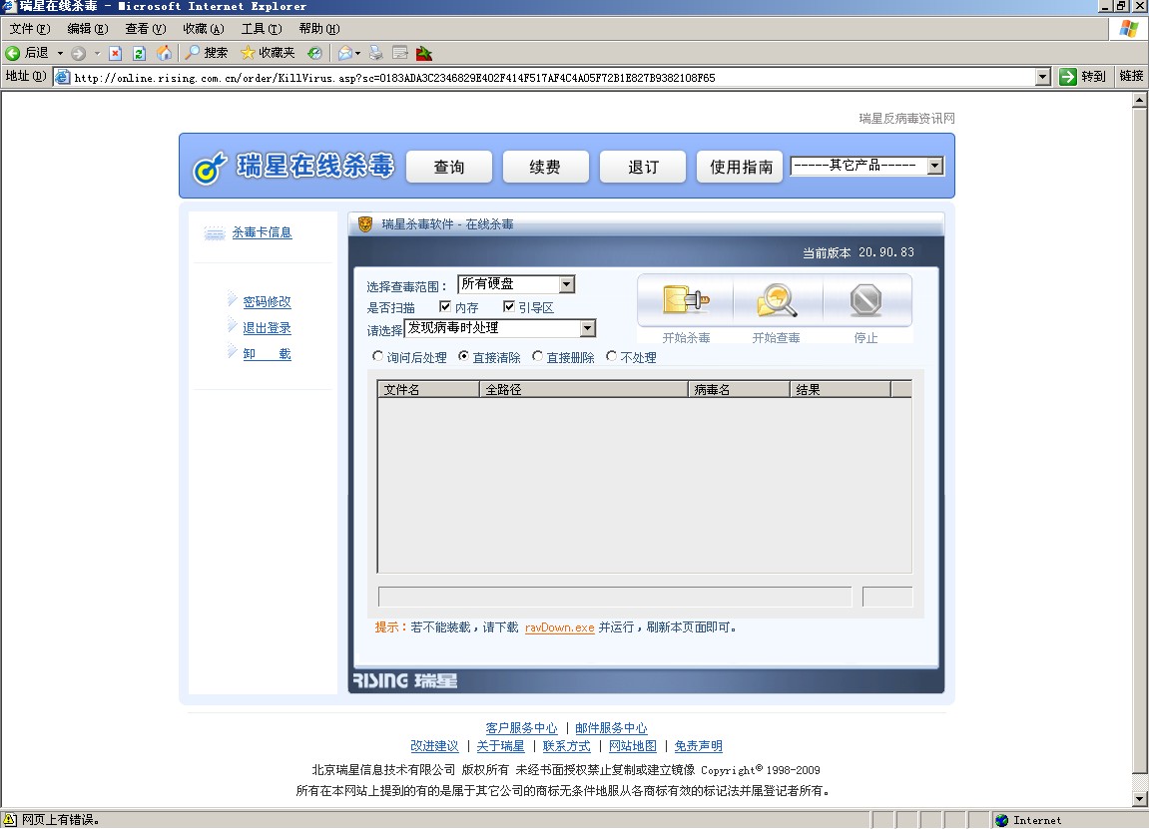Click the page icon in address bar

coord(63,77)
